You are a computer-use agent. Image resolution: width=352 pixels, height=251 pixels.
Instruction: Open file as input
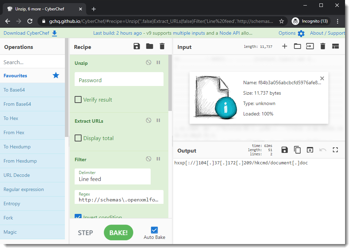pyautogui.click(x=310, y=46)
